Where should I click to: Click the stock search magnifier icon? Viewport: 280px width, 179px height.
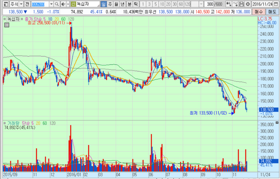[x=57, y=4]
